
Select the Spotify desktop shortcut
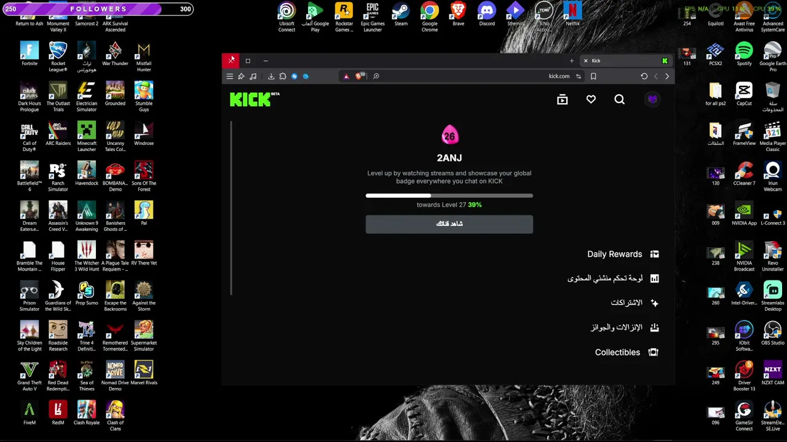pyautogui.click(x=744, y=54)
